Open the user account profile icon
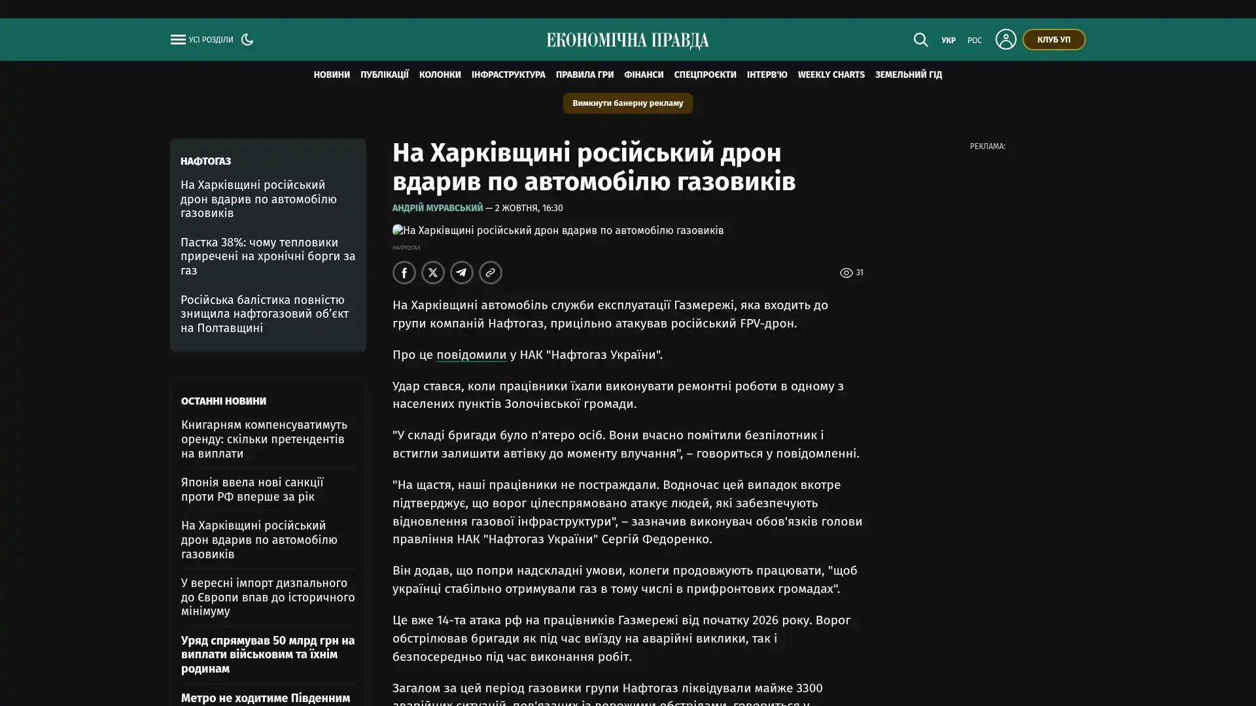 click(x=1005, y=39)
